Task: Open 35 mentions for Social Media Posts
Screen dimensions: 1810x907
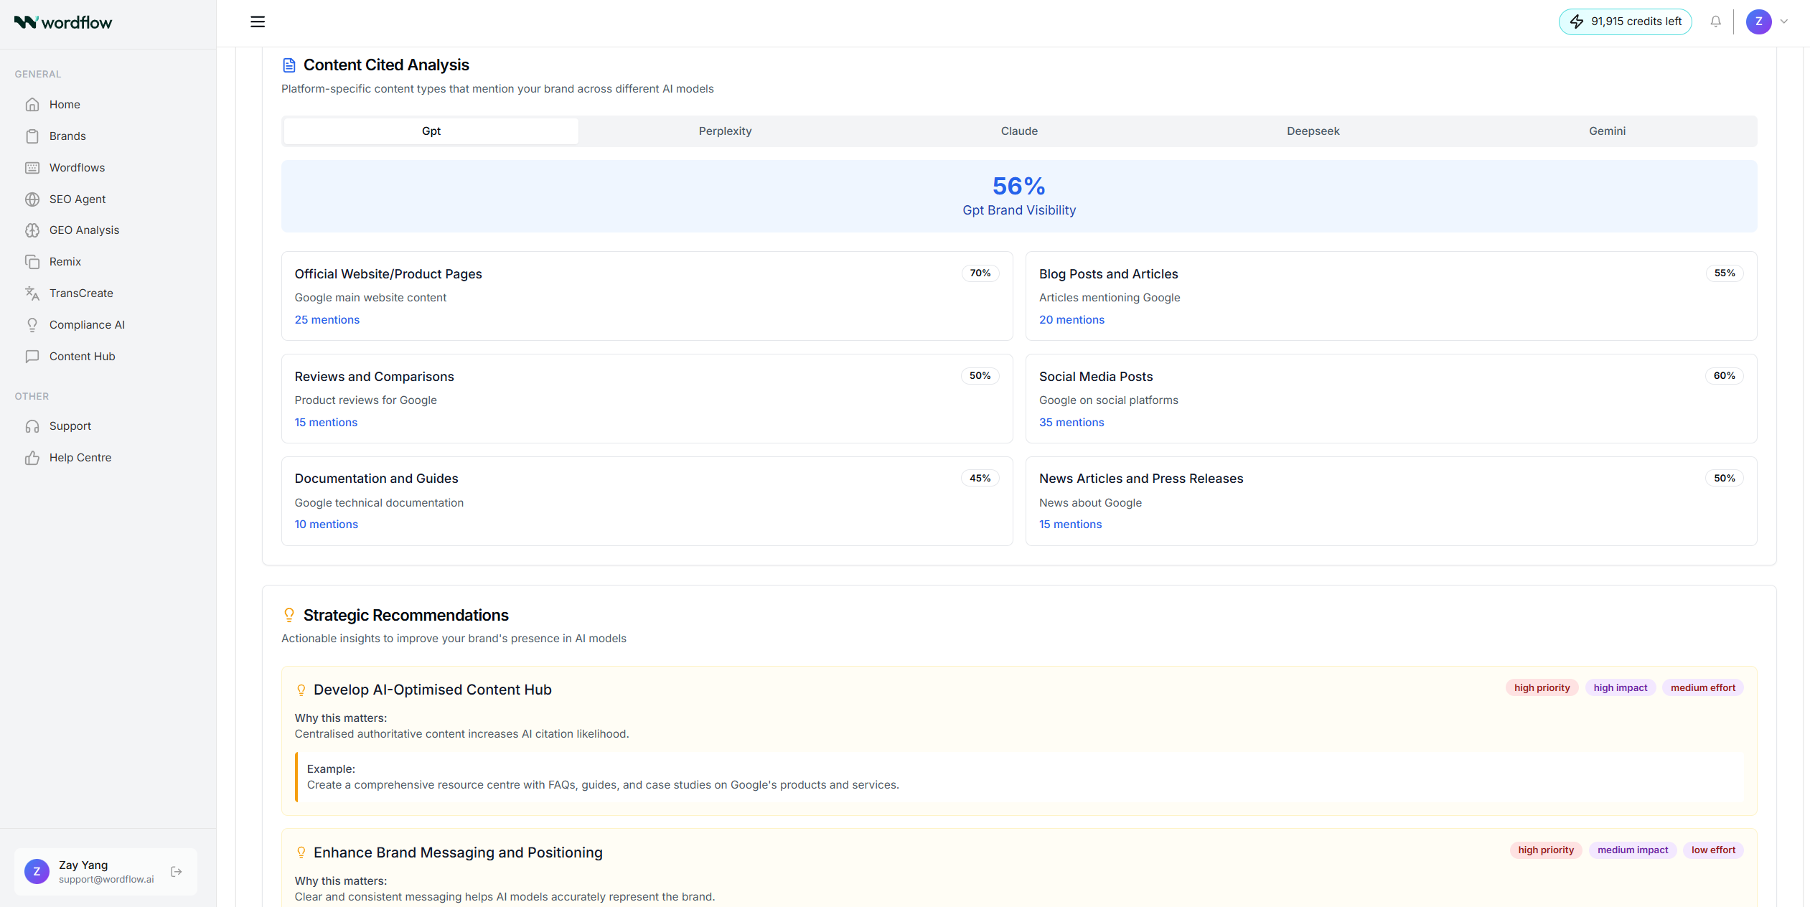Action: pos(1071,423)
